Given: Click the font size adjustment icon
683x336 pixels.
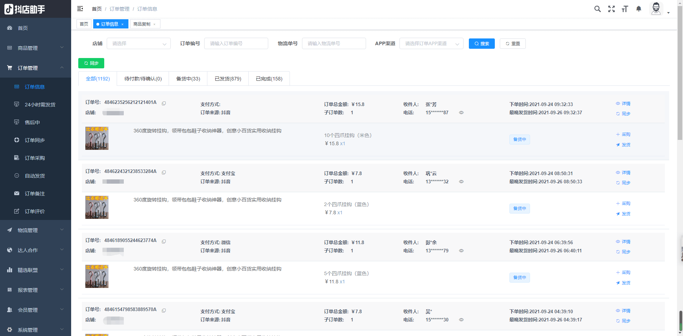Looking at the screenshot, I should coord(625,9).
